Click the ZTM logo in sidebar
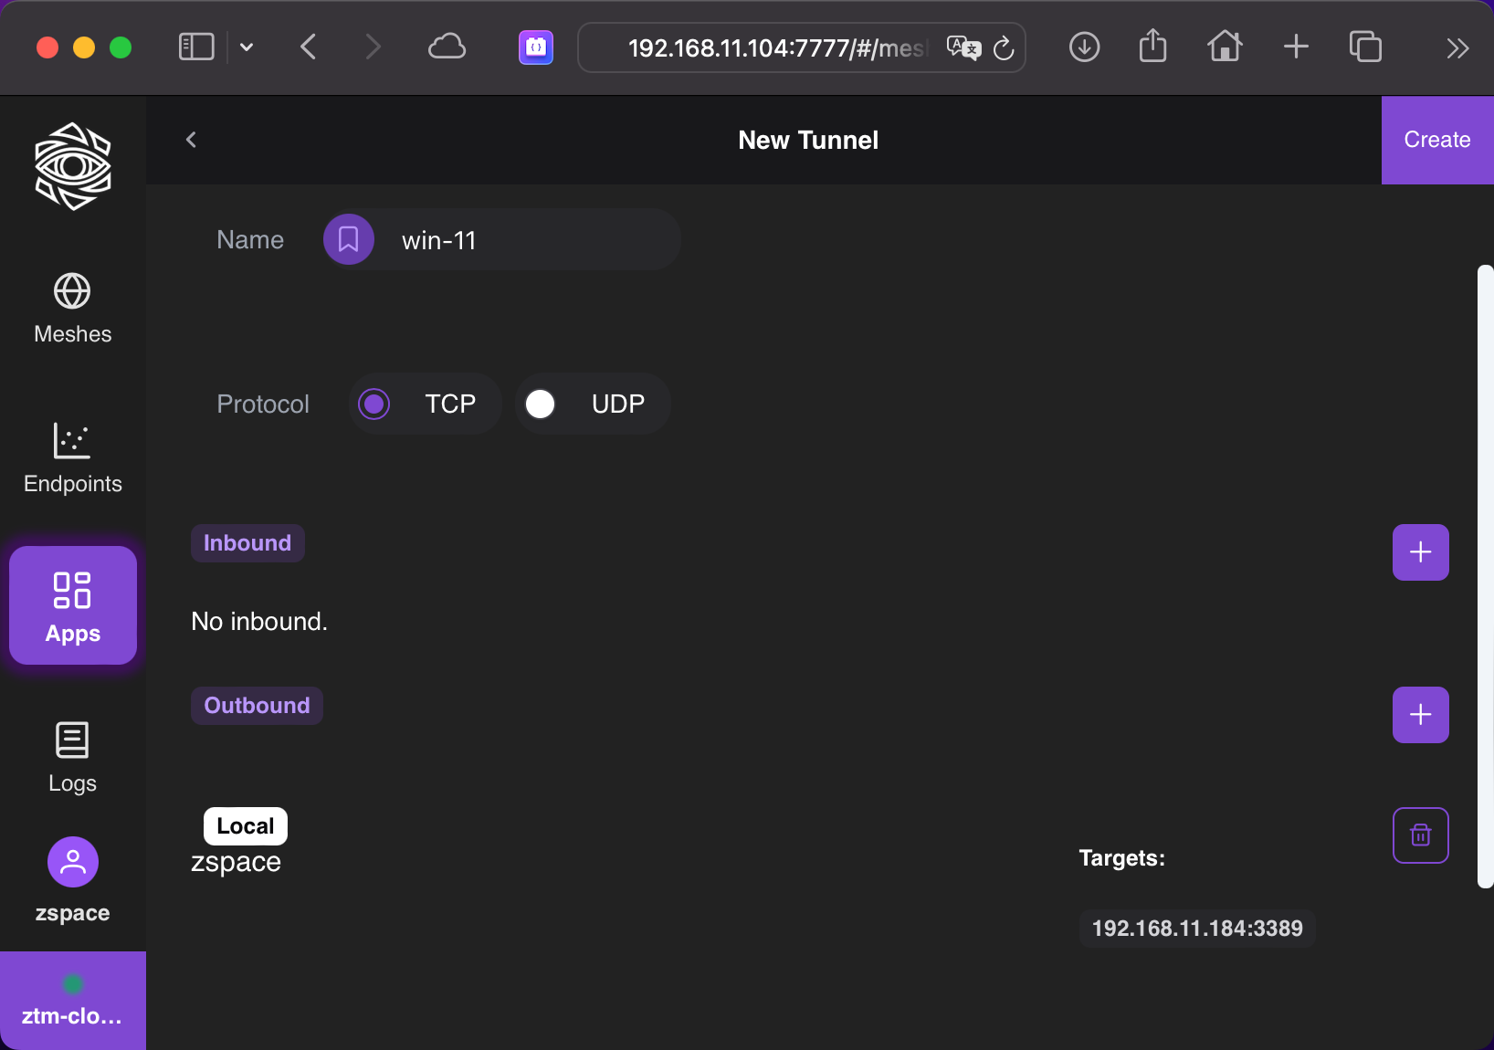The height and width of the screenshot is (1050, 1494). click(73, 166)
